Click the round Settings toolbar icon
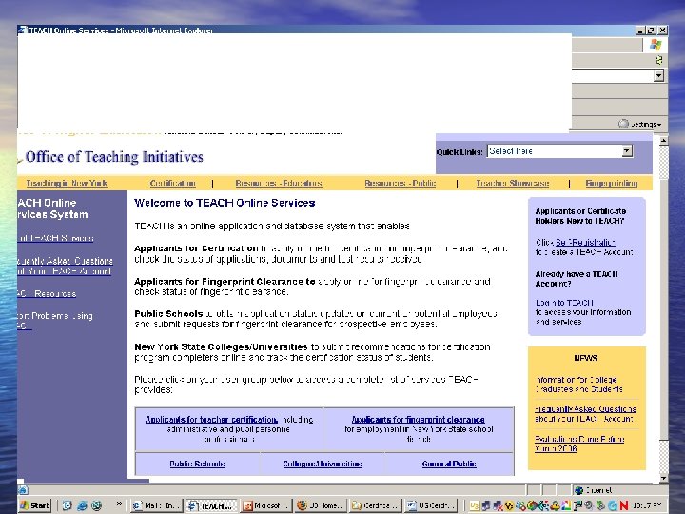Image resolution: width=685 pixels, height=514 pixels. [623, 124]
